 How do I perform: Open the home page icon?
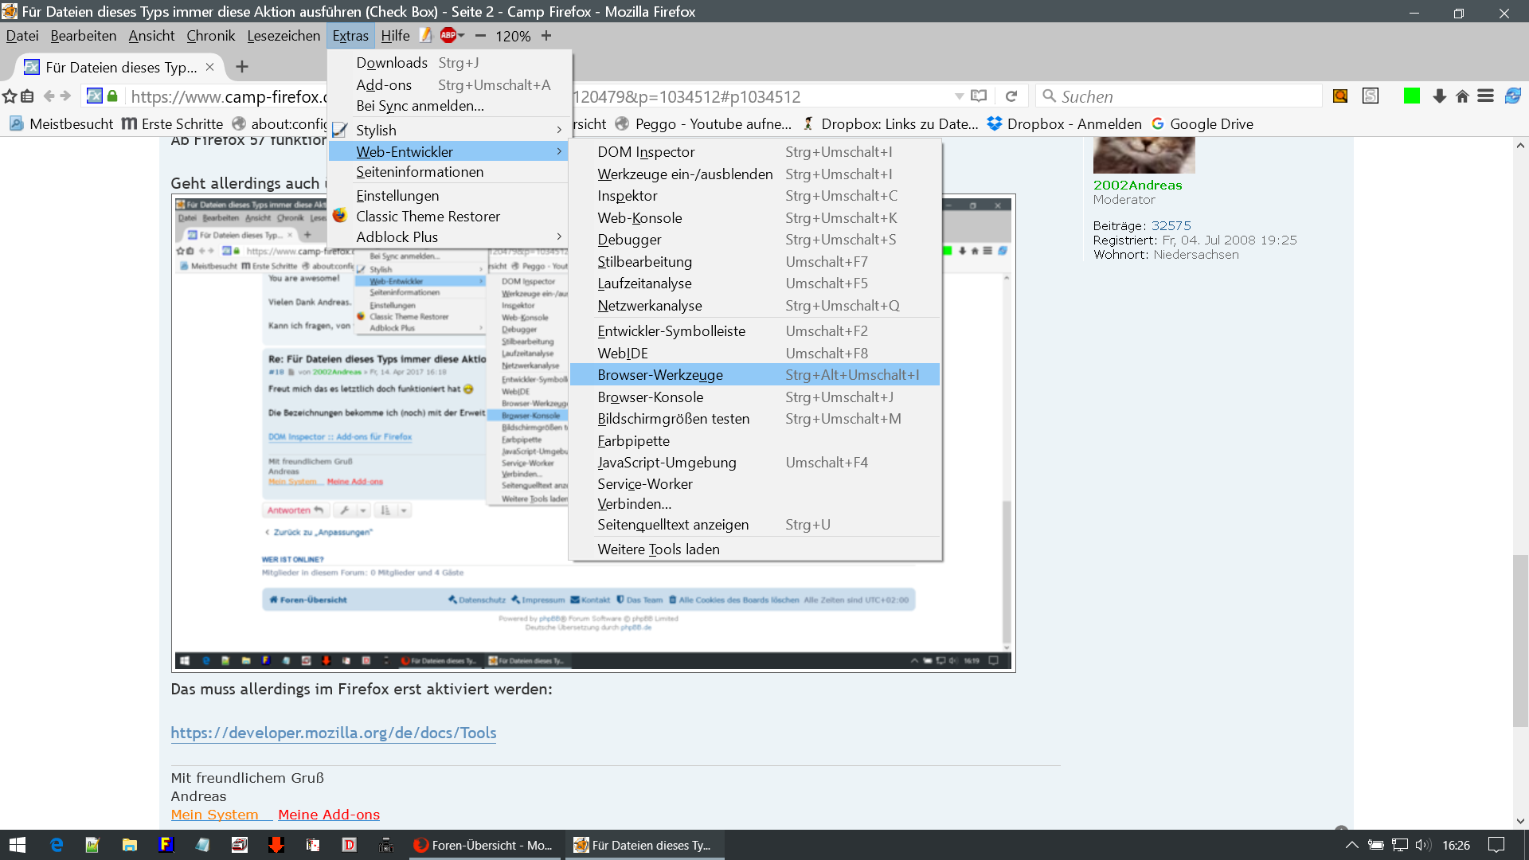[1462, 96]
